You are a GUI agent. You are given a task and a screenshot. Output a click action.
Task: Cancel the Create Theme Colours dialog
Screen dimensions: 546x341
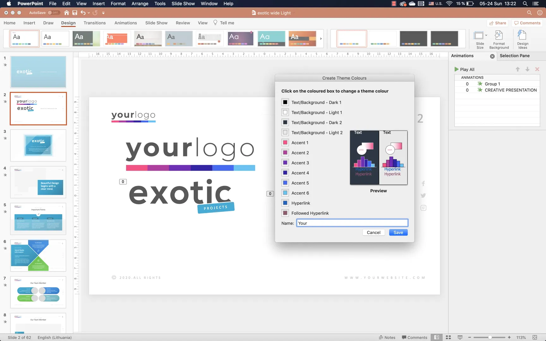pyautogui.click(x=373, y=232)
